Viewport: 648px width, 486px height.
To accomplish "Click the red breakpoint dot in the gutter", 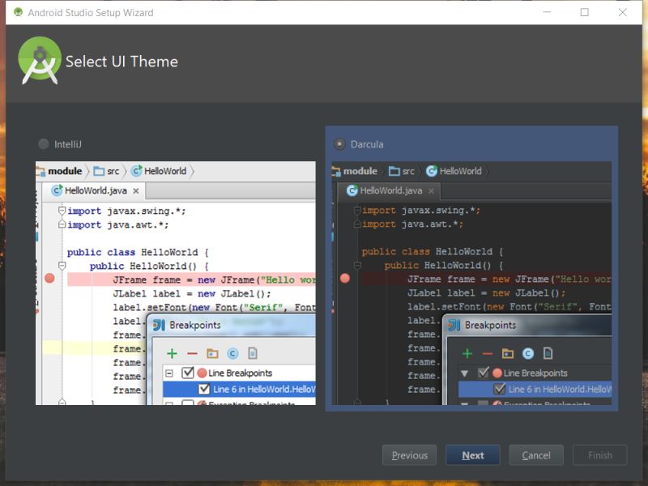I will coord(48,278).
